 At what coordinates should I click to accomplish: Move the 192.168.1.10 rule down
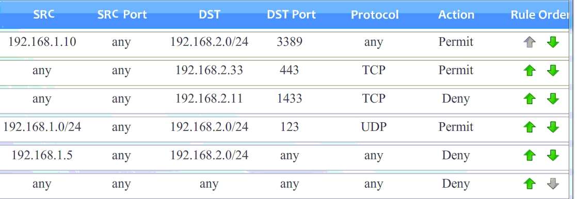553,42
